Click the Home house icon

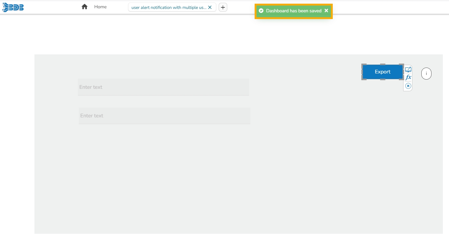click(85, 7)
